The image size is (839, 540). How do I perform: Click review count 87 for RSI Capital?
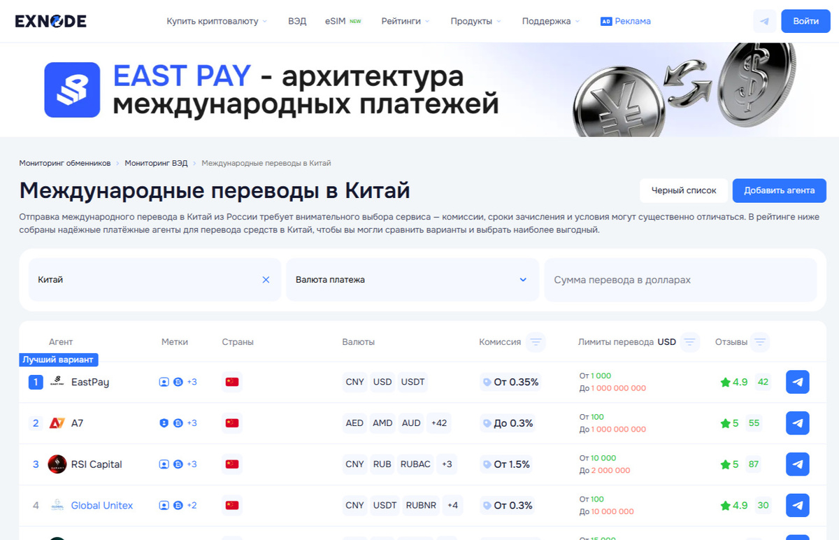point(754,464)
